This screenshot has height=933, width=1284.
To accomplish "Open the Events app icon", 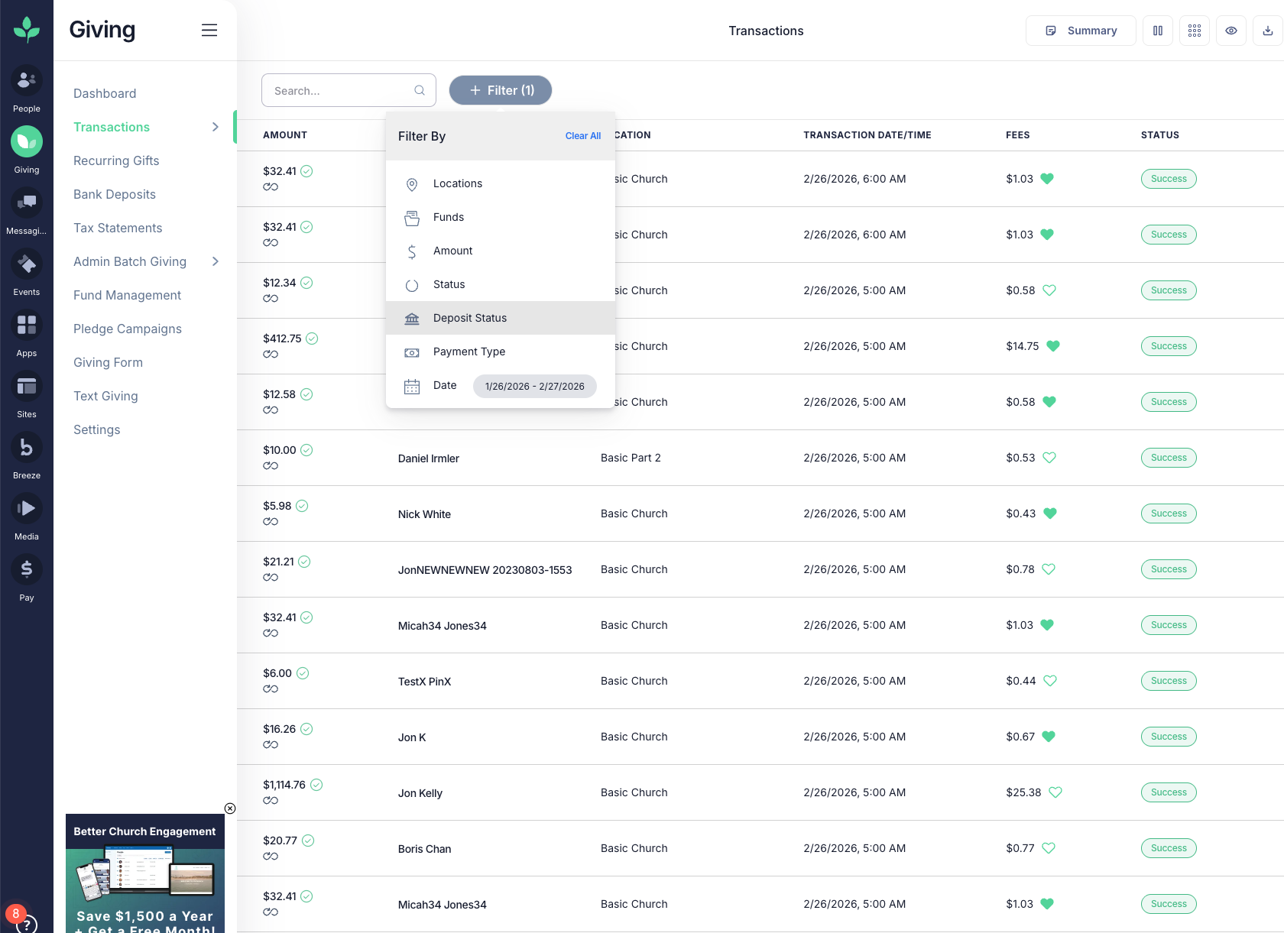I will (x=27, y=264).
